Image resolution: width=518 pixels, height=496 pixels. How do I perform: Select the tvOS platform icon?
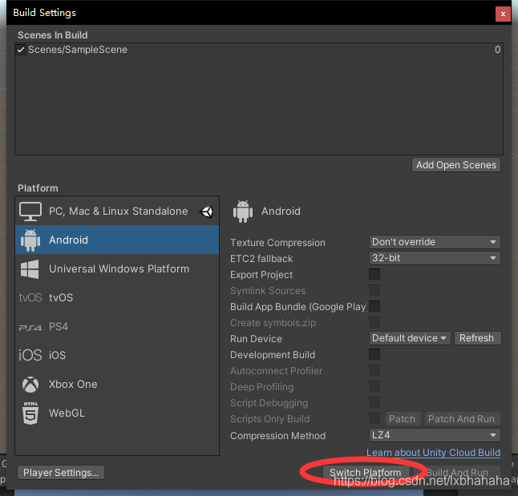pos(30,298)
